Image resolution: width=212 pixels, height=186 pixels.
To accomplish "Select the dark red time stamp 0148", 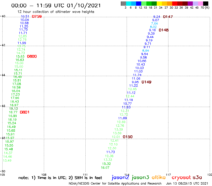I will tap(164, 30).
